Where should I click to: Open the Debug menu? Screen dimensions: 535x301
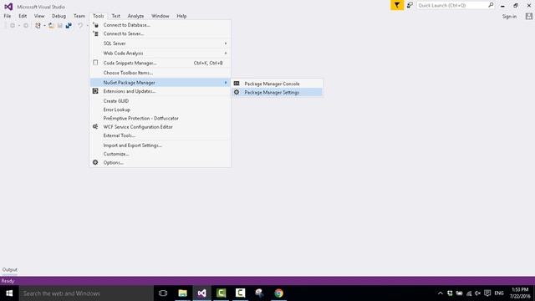pyautogui.click(x=59, y=16)
